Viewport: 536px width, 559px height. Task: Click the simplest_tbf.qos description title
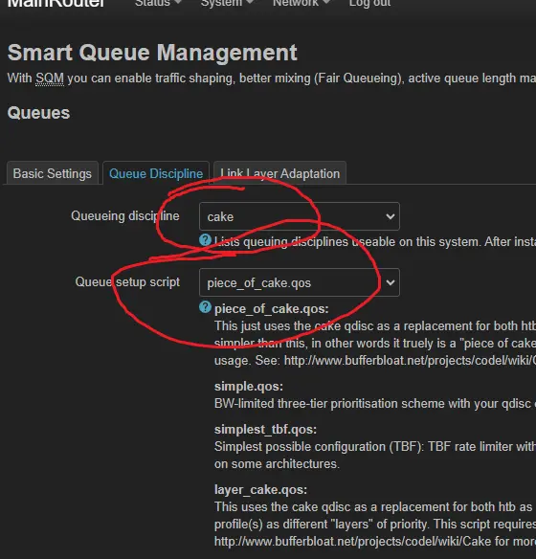[265, 429]
